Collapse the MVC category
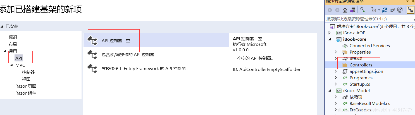The height and width of the screenshot is (115, 415). click(11, 65)
